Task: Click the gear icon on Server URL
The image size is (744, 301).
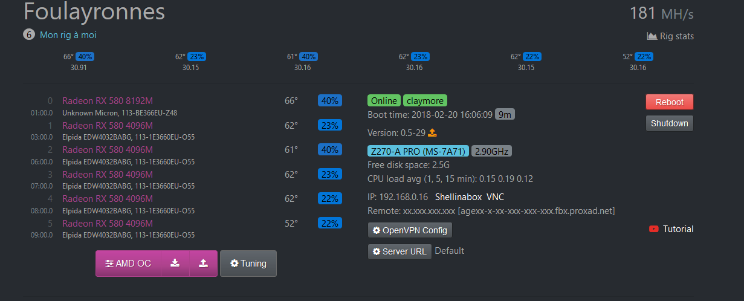Action: (377, 251)
